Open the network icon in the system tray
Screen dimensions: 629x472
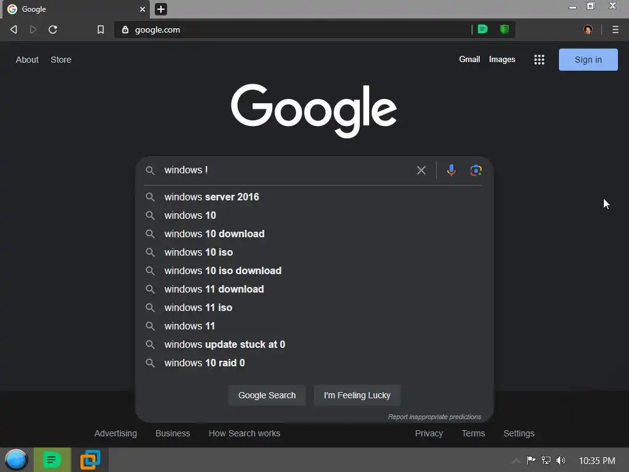point(546,460)
